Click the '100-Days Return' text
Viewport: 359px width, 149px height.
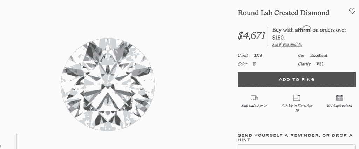[339, 105]
